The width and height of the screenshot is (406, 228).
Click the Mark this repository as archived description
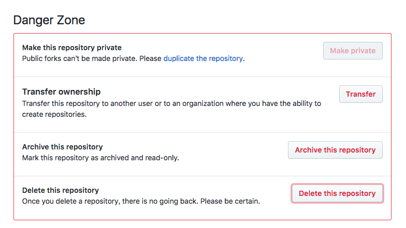pos(100,158)
